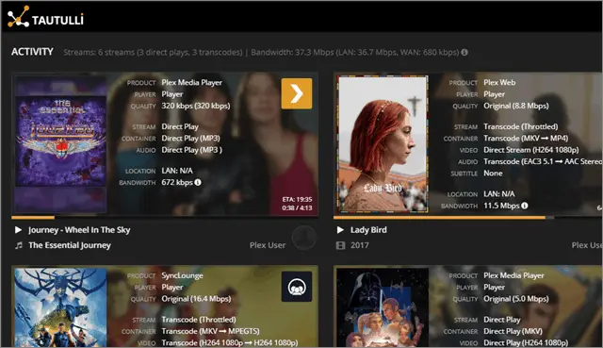Image resolution: width=603 pixels, height=348 pixels.
Task: Open the Star Wars poster thumbnail
Action: 383,307
